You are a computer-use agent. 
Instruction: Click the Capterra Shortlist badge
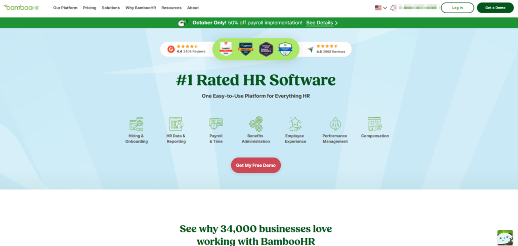[245, 49]
